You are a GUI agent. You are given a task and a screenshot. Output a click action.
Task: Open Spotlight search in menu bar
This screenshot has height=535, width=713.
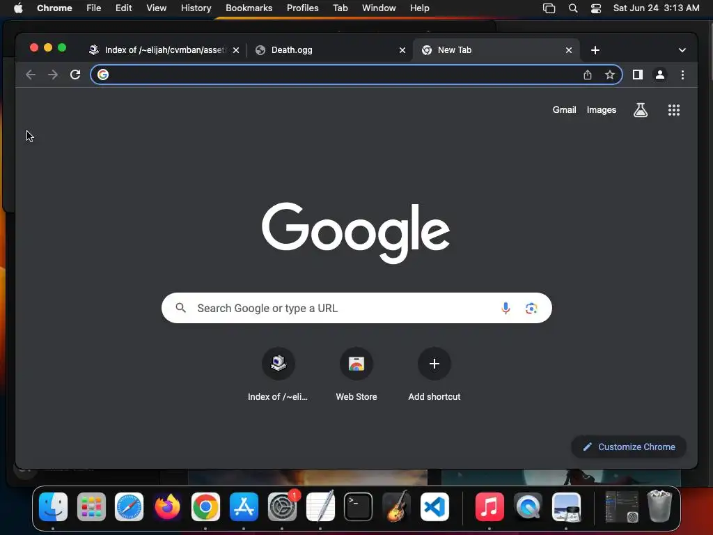(x=573, y=8)
